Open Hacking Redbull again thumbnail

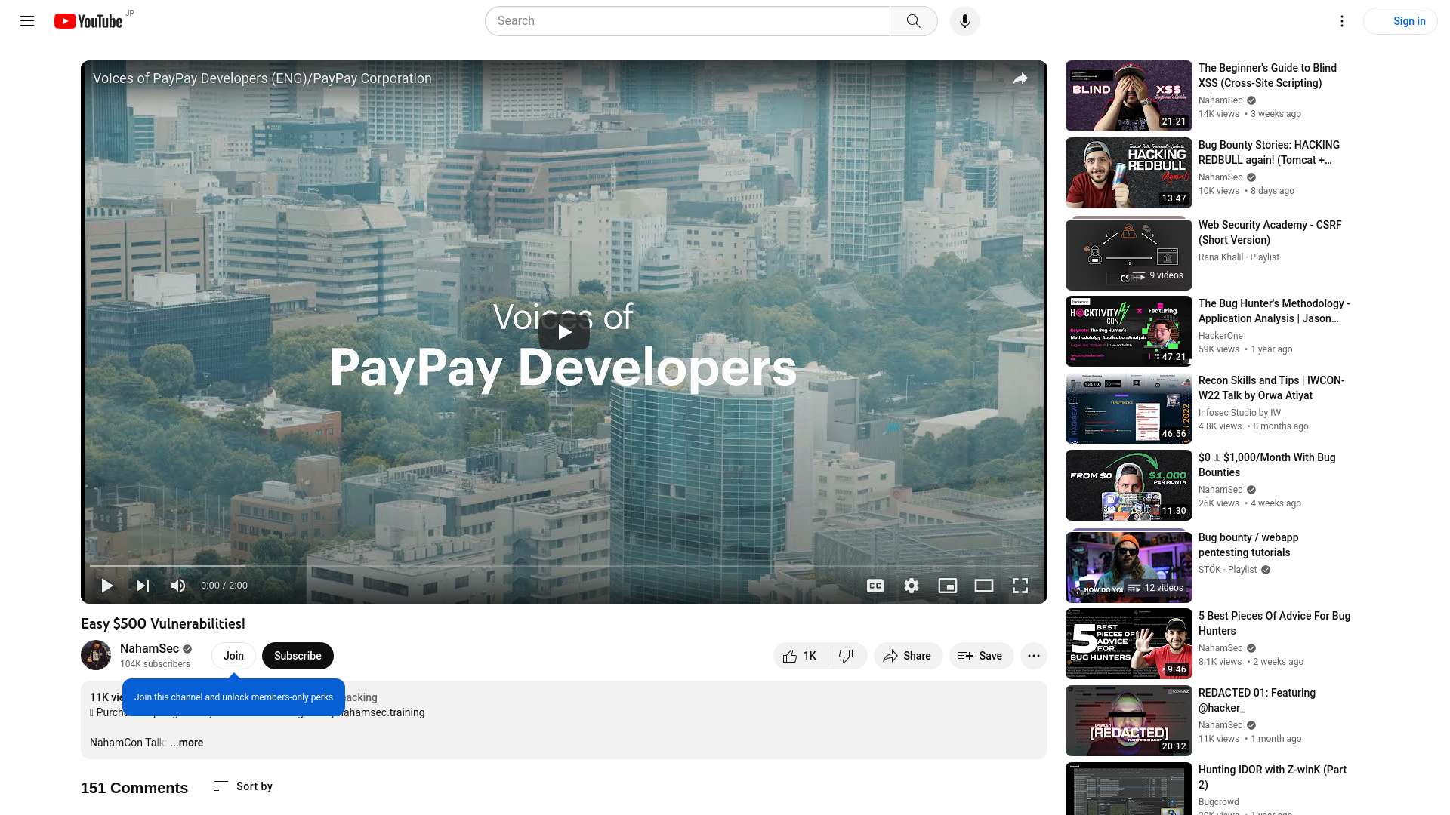[x=1128, y=173]
